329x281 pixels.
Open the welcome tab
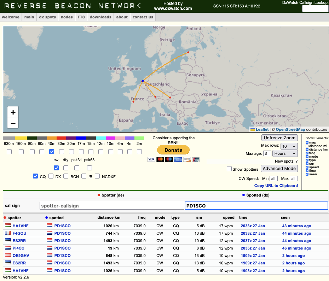coord(11,17)
